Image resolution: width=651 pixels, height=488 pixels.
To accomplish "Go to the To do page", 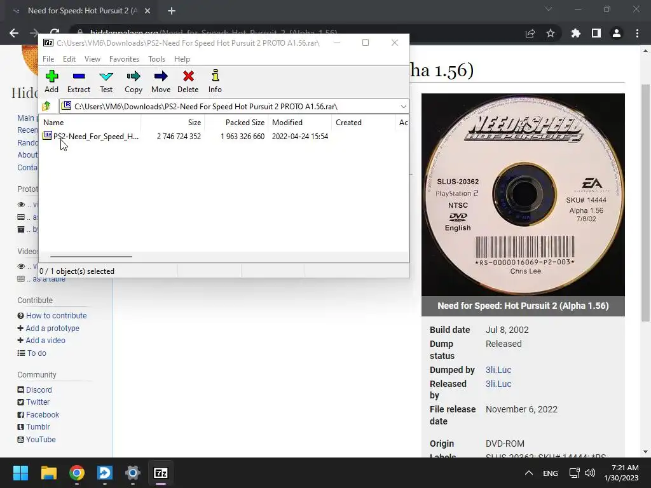I will click(x=36, y=353).
